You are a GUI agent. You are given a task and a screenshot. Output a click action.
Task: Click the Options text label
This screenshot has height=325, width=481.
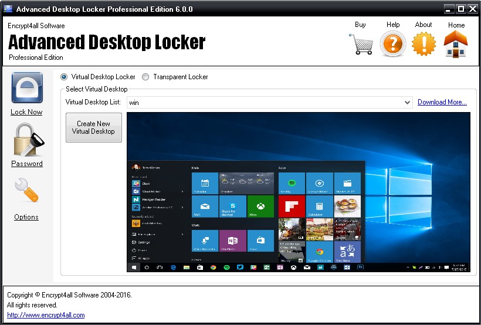(26, 217)
